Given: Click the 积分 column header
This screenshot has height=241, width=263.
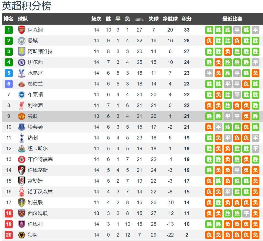Looking at the screenshot, I should click(x=187, y=19).
